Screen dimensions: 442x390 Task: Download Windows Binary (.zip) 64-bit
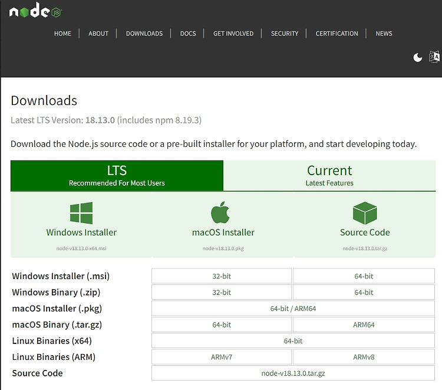[364, 293]
